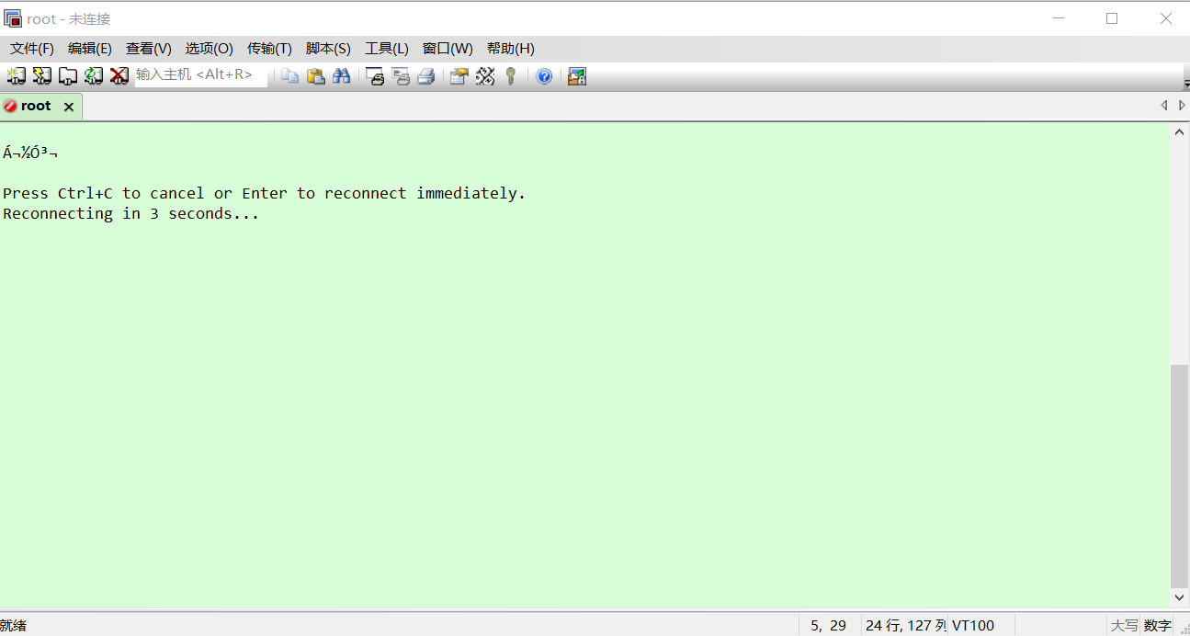
Task: Click the Print Selection icon
Action: click(401, 76)
